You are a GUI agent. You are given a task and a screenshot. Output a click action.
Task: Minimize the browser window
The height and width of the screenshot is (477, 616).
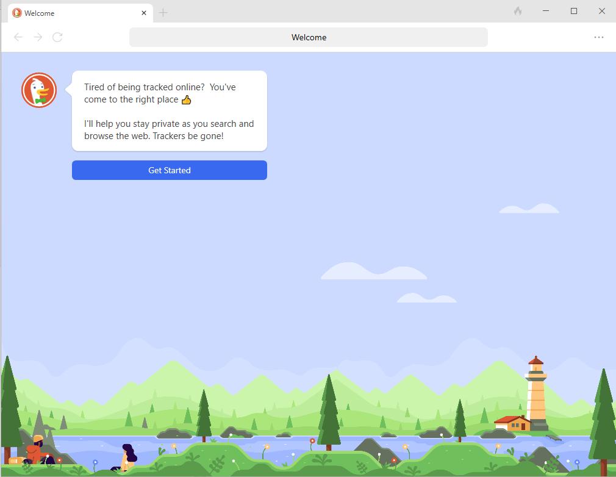click(545, 11)
